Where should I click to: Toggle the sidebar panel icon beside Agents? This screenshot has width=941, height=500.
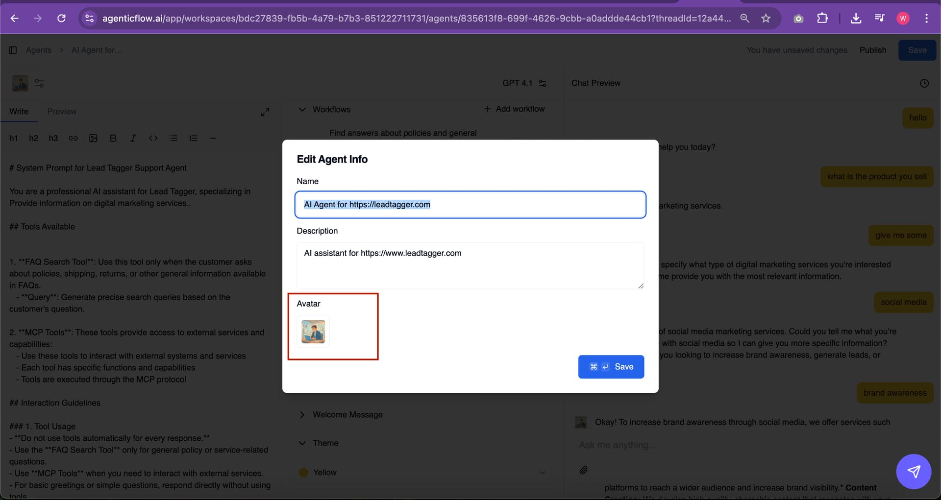coord(13,50)
